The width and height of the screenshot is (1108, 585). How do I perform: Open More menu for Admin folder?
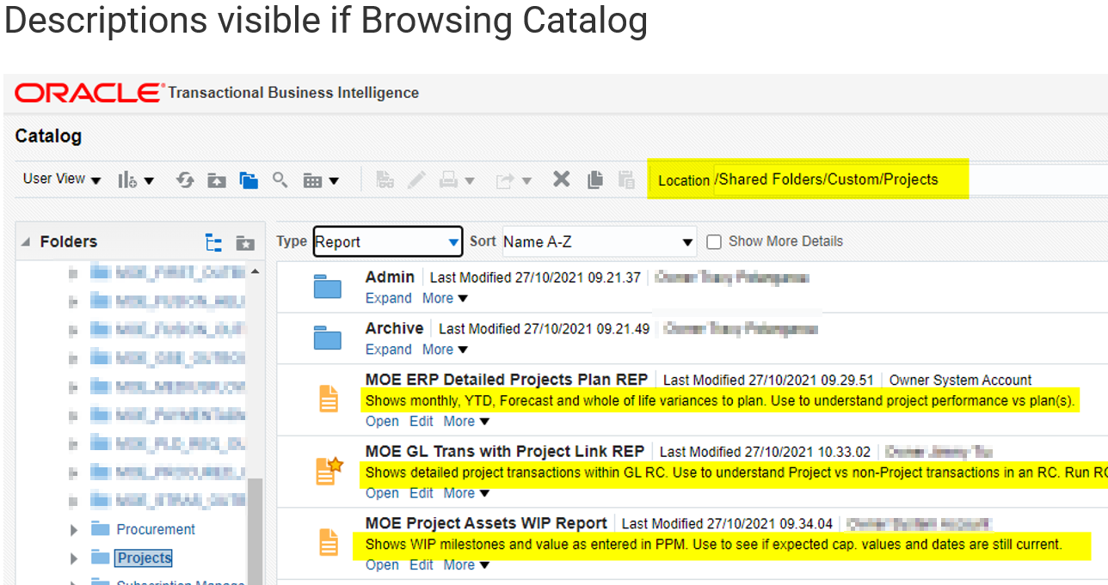point(445,298)
